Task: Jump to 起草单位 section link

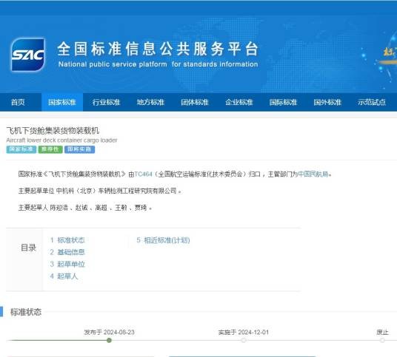Action: click(67, 265)
